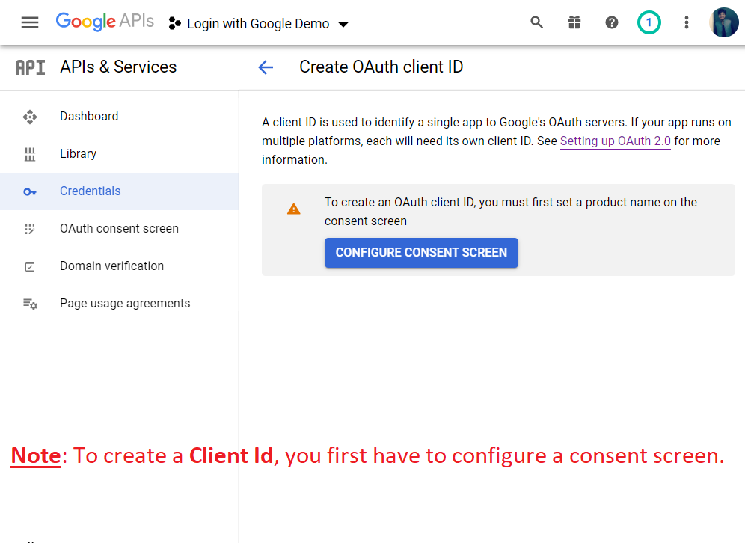The width and height of the screenshot is (745, 543).
Task: Open the help question mark icon
Action: [x=612, y=22]
